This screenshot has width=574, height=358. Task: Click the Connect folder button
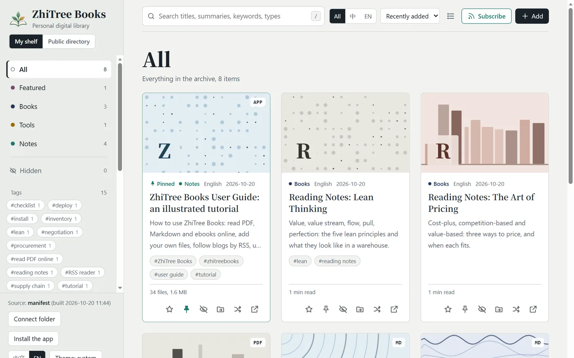pos(34,319)
